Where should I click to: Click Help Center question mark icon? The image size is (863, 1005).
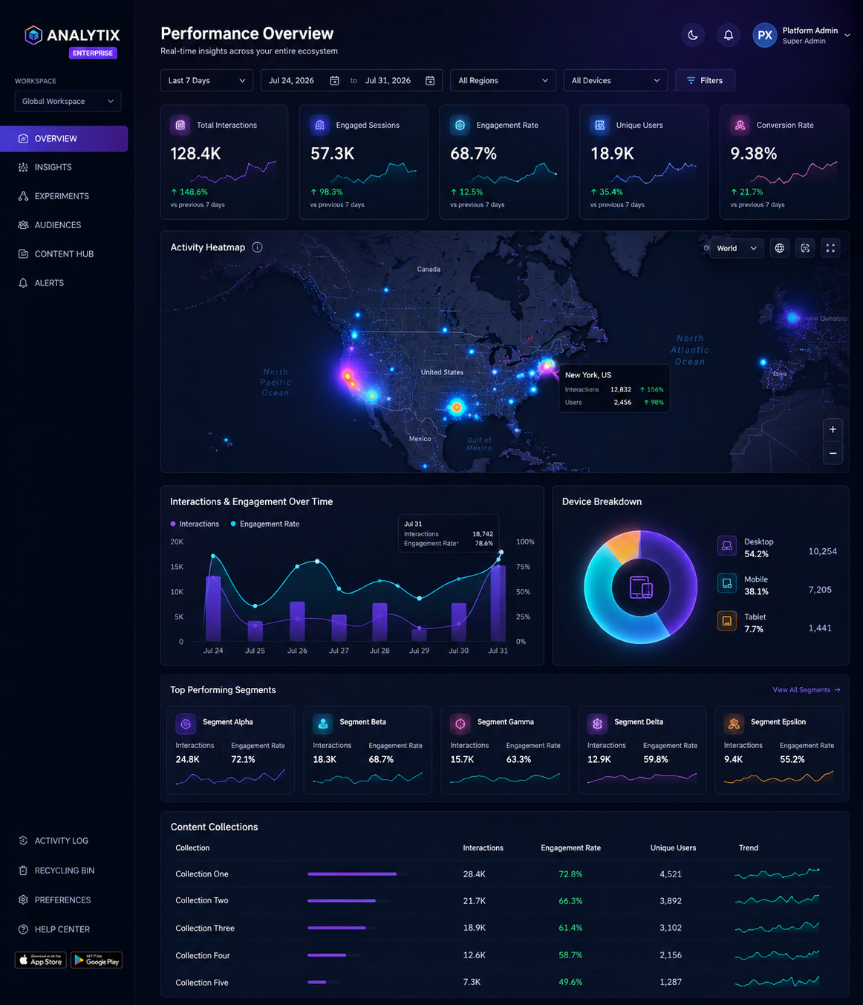pyautogui.click(x=23, y=929)
